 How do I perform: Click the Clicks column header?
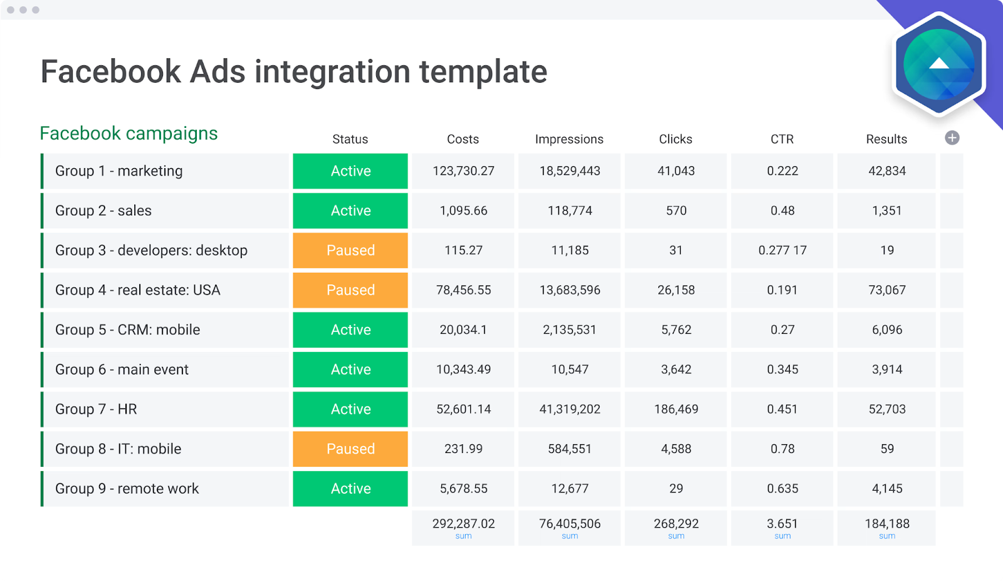(675, 139)
